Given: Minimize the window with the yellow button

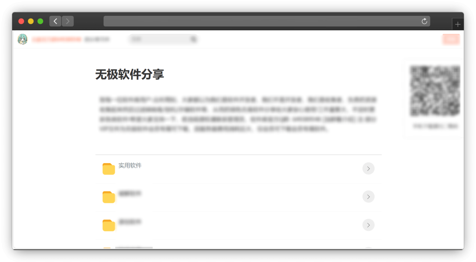Looking at the screenshot, I should pyautogui.click(x=31, y=21).
